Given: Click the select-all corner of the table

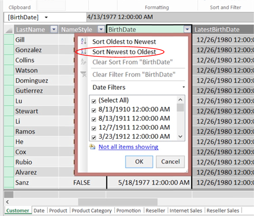Looking at the screenshot, I should pyautogui.click(x=9, y=29).
